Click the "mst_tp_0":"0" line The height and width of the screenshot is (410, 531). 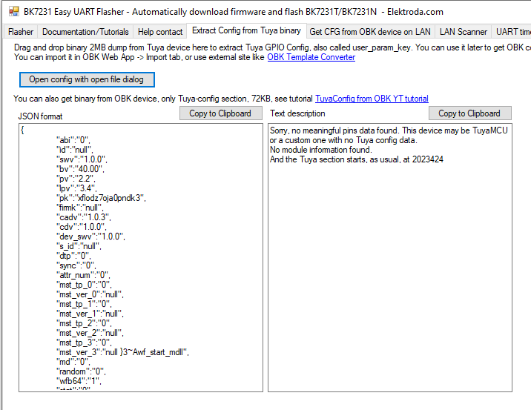pos(84,285)
